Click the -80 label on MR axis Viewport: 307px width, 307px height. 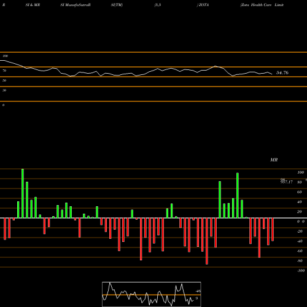(x=300, y=261)
